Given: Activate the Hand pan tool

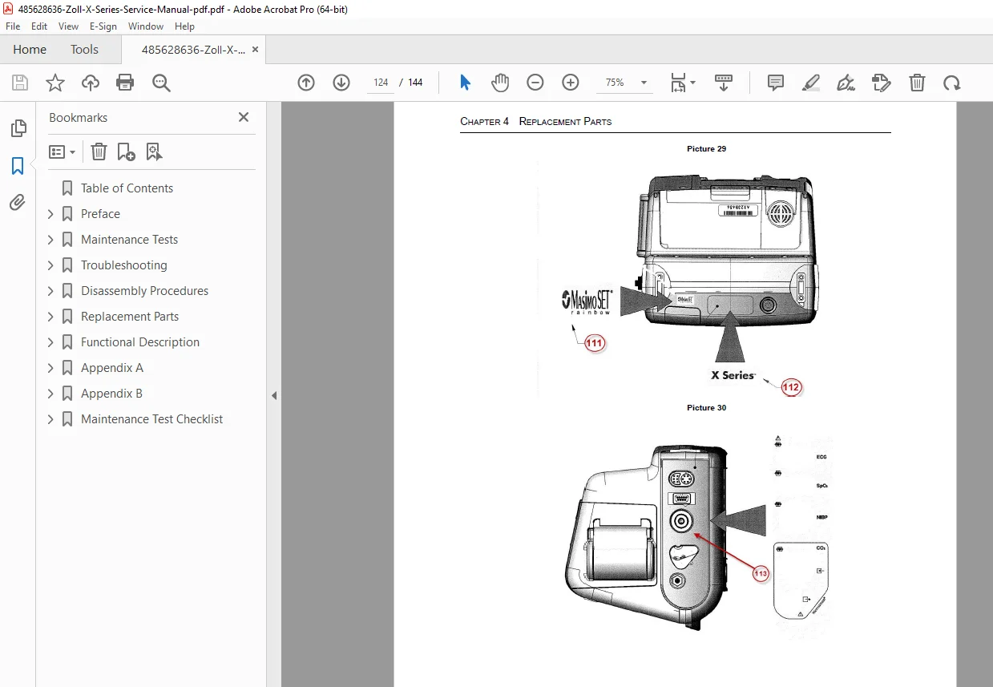Looking at the screenshot, I should click(x=500, y=83).
